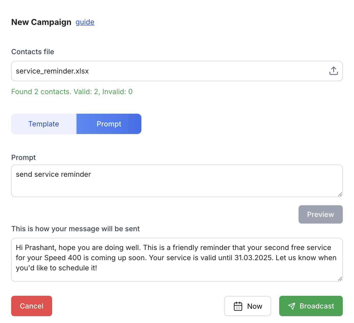Click the resize grip of the message preview box
The image size is (354, 323).
coord(340,279)
